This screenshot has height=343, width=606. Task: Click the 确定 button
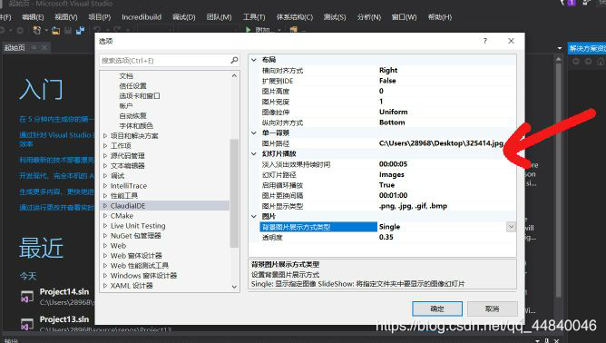(437, 309)
